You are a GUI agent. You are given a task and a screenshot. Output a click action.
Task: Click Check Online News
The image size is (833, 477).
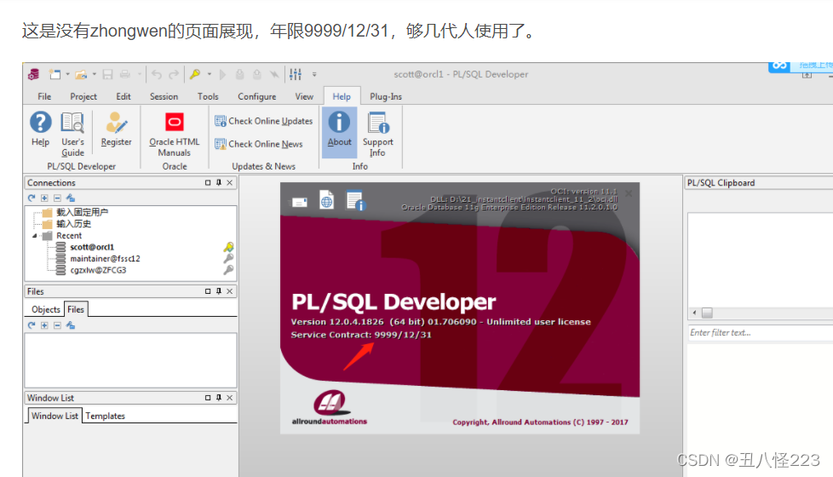tap(258, 144)
